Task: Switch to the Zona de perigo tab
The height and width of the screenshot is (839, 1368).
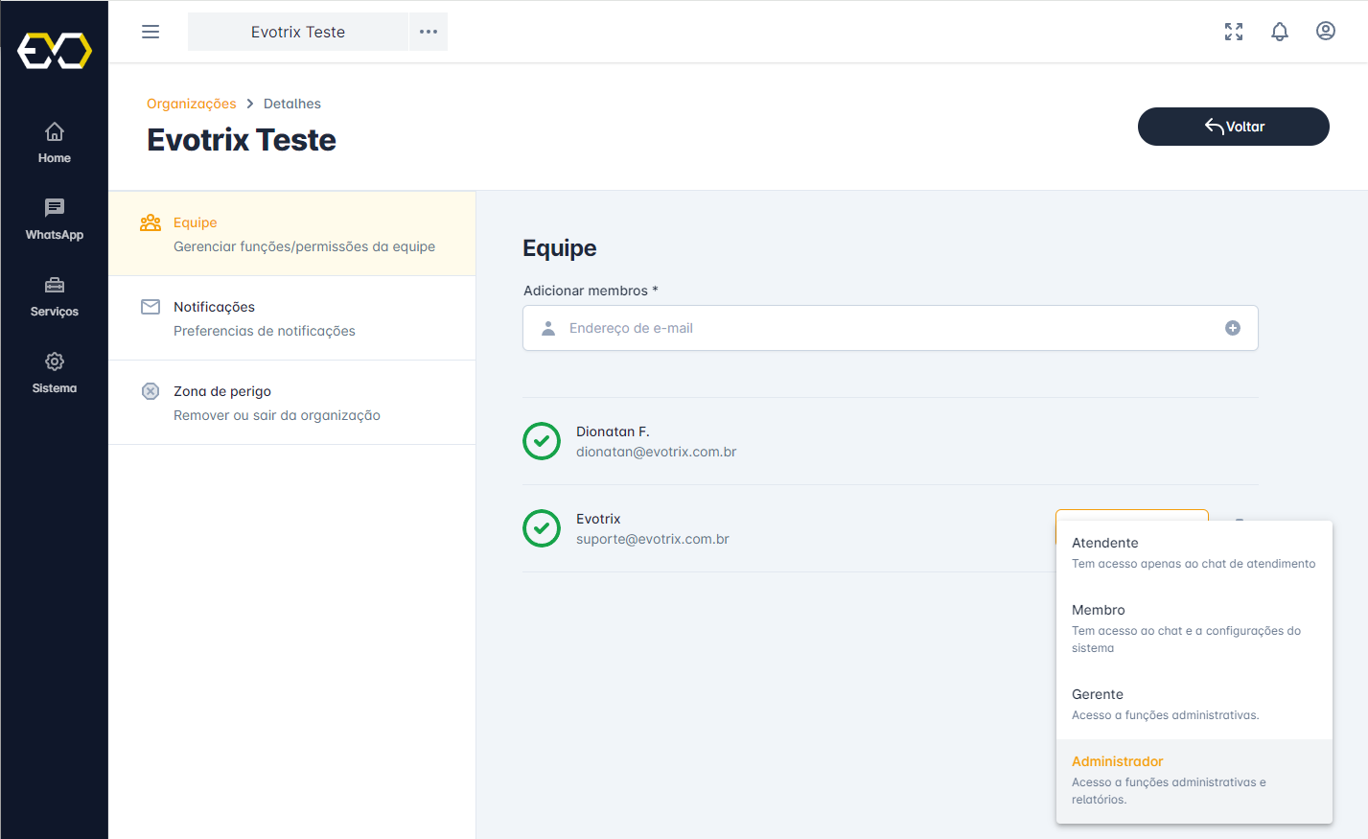Action: coord(292,403)
